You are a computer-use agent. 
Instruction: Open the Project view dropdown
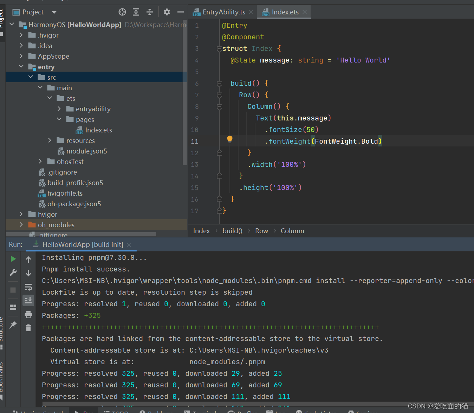[54, 12]
